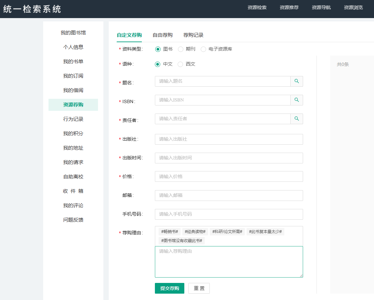Screen dimensions: 374x300
Task: Go to 问题反馈 in the sidebar
Action: [73, 220]
